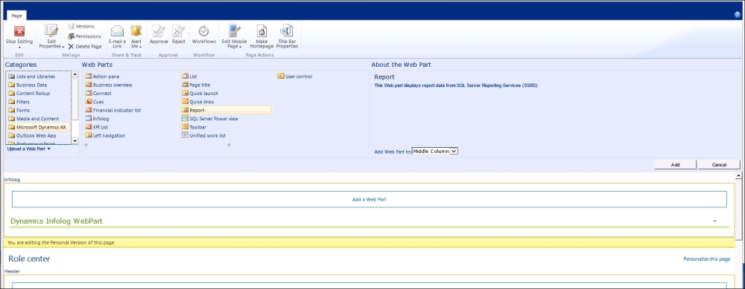The width and height of the screenshot is (745, 289).
Task: Click the E-mail a Link icon
Action: pyautogui.click(x=117, y=30)
